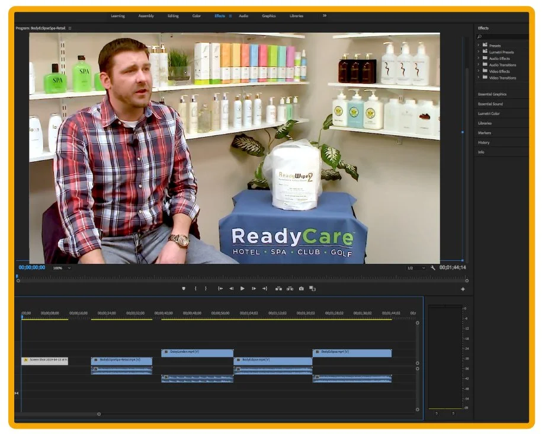Show more workspaces with the chevrons
542x434 pixels.
click(325, 15)
